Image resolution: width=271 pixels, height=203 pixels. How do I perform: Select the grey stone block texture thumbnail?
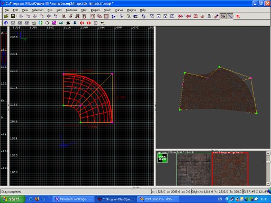pos(194,169)
